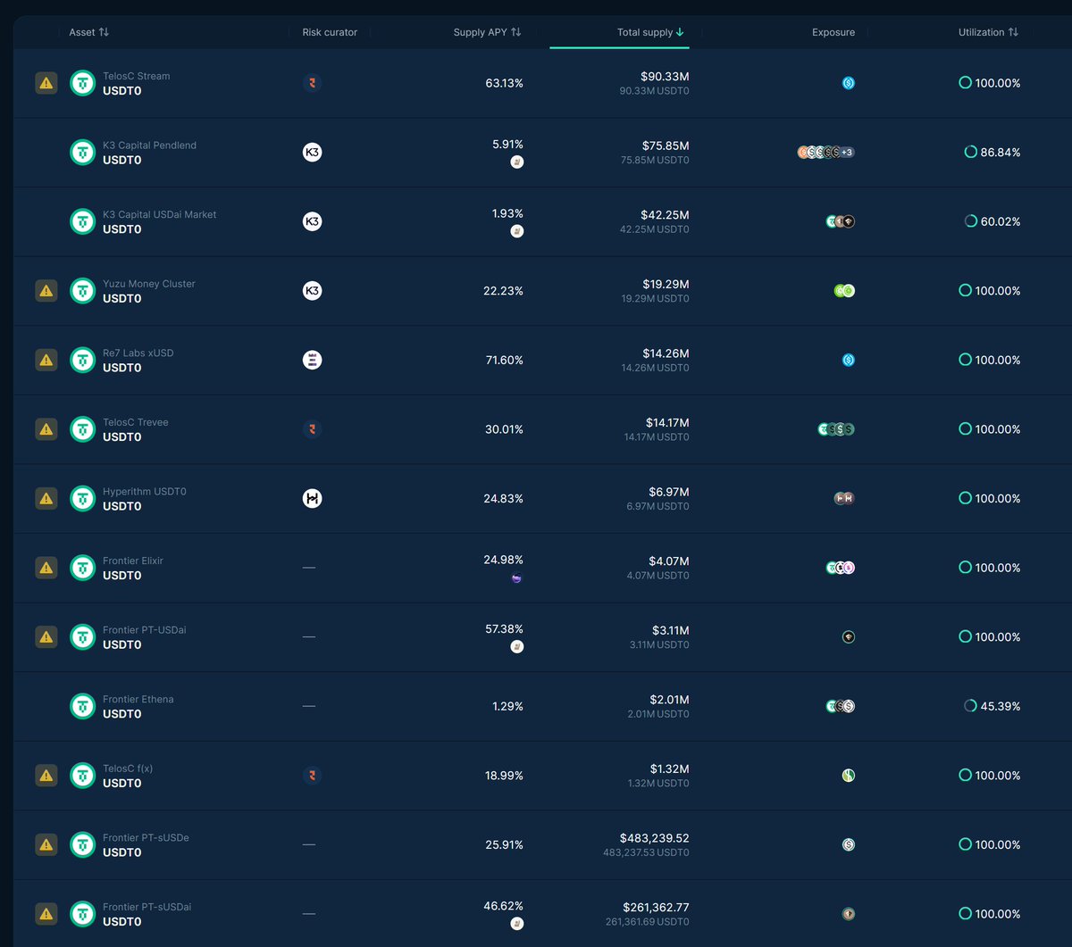
Task: Click the warning icon on Frontier PT-sUSDai row
Action: tap(46, 914)
